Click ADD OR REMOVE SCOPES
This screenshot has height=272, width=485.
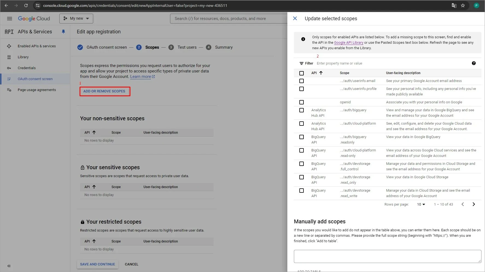point(105,91)
